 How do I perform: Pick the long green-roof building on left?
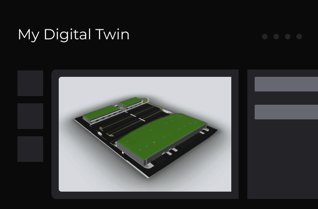[101, 114]
